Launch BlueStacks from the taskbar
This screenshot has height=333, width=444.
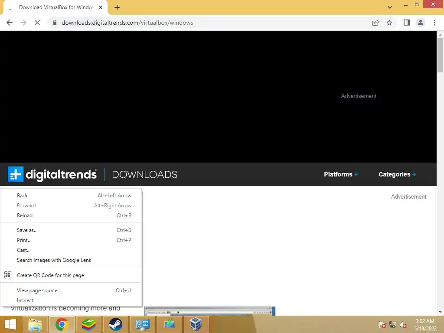(88, 324)
